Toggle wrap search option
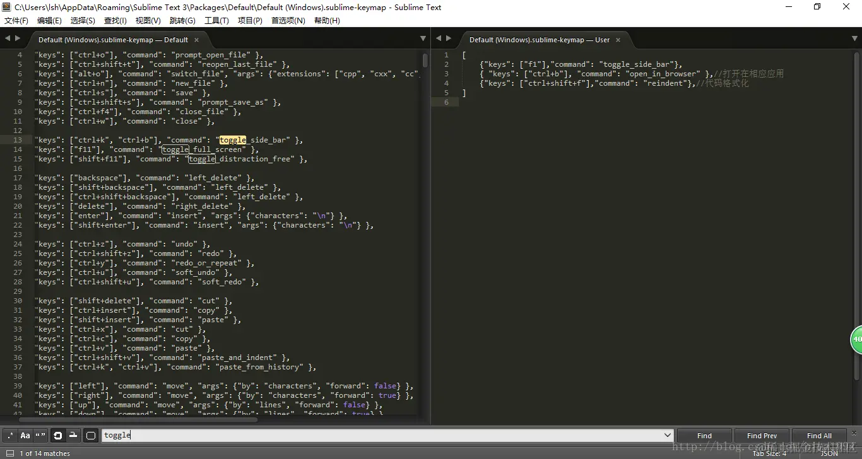 58,435
